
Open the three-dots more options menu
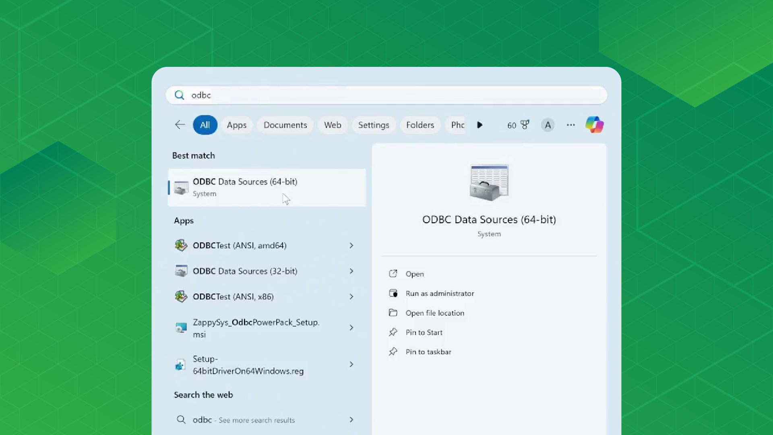click(570, 125)
